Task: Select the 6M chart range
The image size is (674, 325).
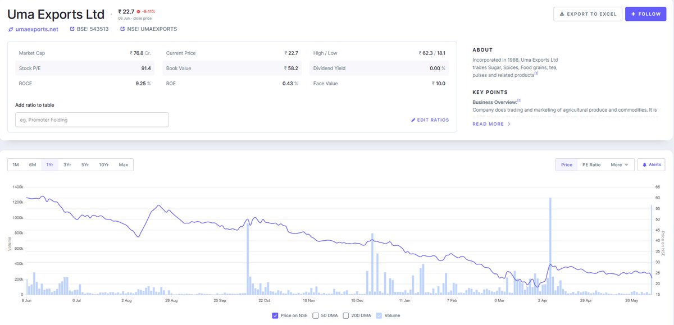Action: tap(33, 164)
